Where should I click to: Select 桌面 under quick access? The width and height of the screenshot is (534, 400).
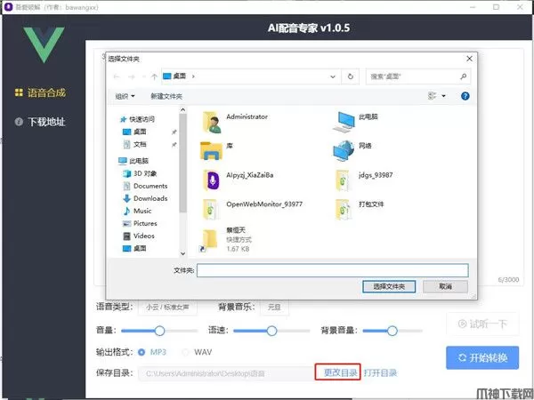pyautogui.click(x=135, y=132)
